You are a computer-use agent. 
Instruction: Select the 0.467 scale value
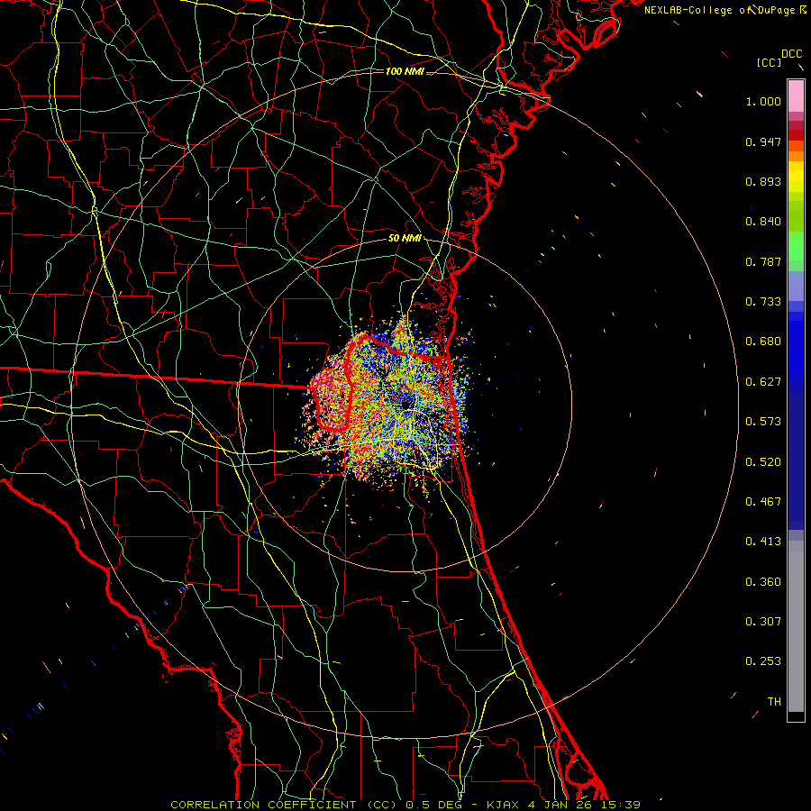763,502
